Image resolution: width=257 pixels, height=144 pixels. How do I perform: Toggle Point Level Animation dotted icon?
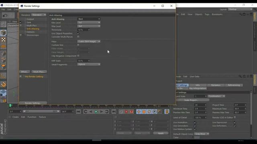160,112
